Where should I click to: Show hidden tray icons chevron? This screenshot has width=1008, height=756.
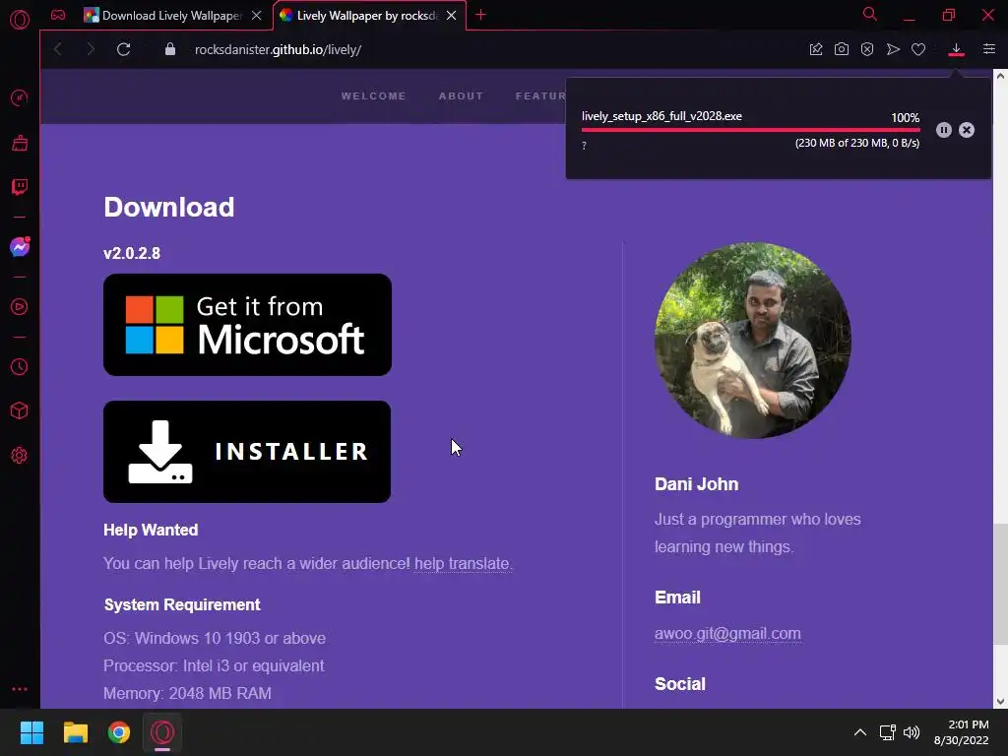[x=860, y=732]
